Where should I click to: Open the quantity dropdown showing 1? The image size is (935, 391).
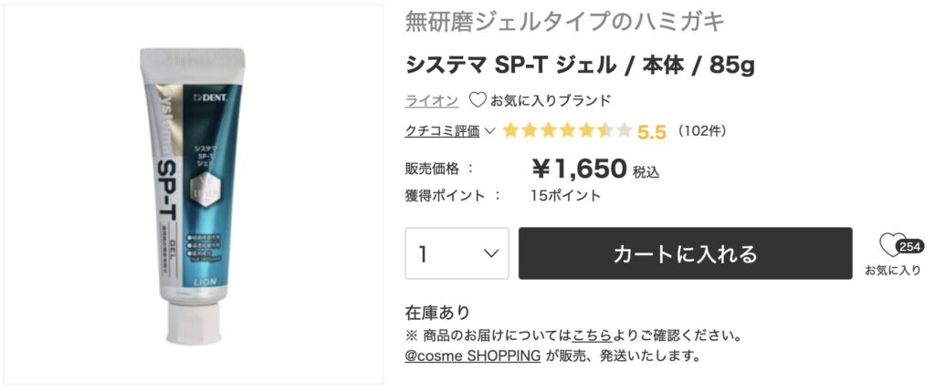pyautogui.click(x=457, y=253)
